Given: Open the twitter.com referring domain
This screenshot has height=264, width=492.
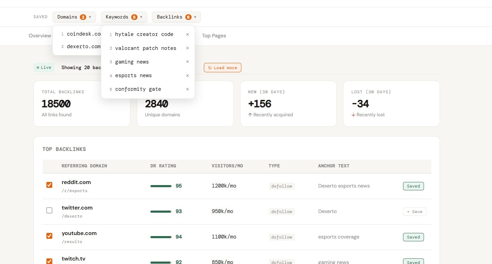Looking at the screenshot, I should pyautogui.click(x=77, y=207).
